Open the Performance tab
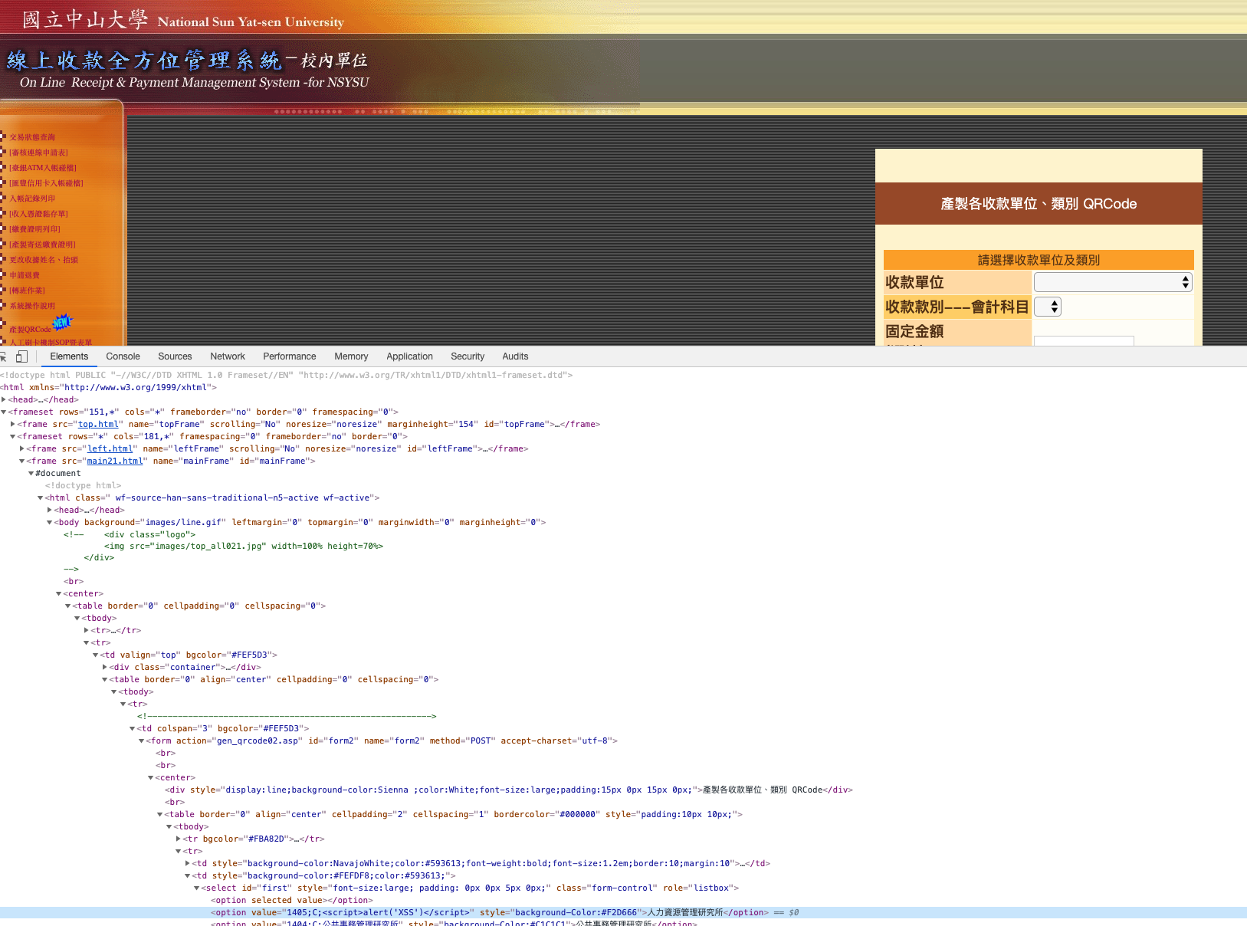Screen dimensions: 1247x926 289,356
